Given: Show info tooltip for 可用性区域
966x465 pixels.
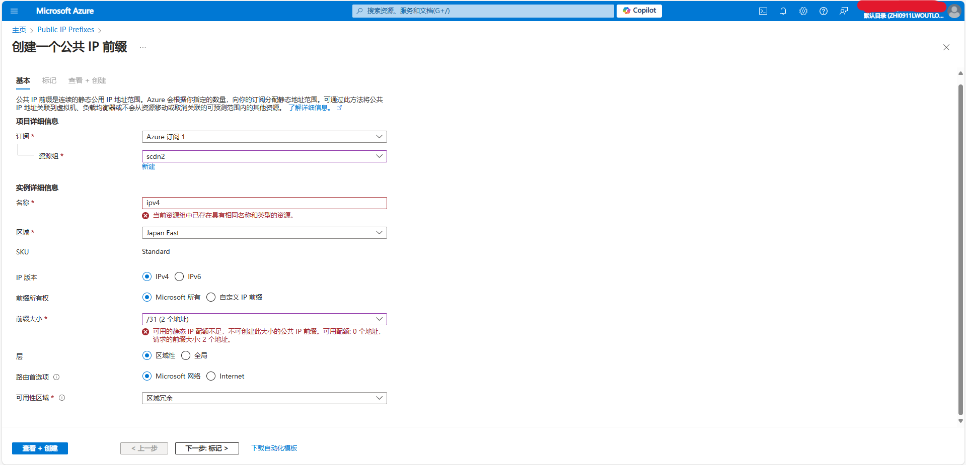Looking at the screenshot, I should coord(62,398).
